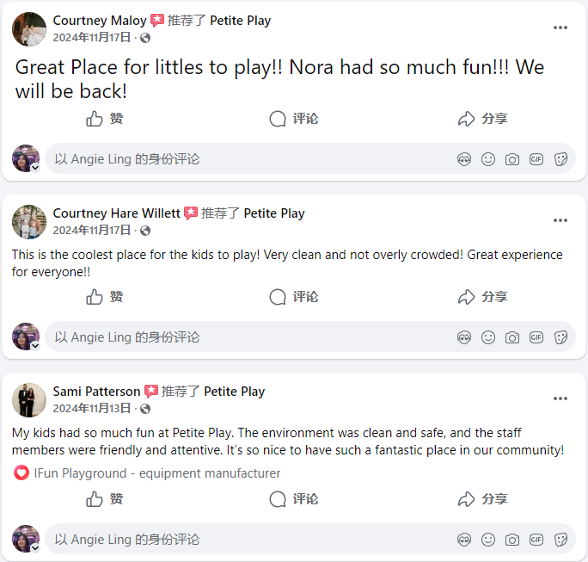
Task: Attach photo to comment on Courtney Maloy's post
Action: [x=512, y=159]
